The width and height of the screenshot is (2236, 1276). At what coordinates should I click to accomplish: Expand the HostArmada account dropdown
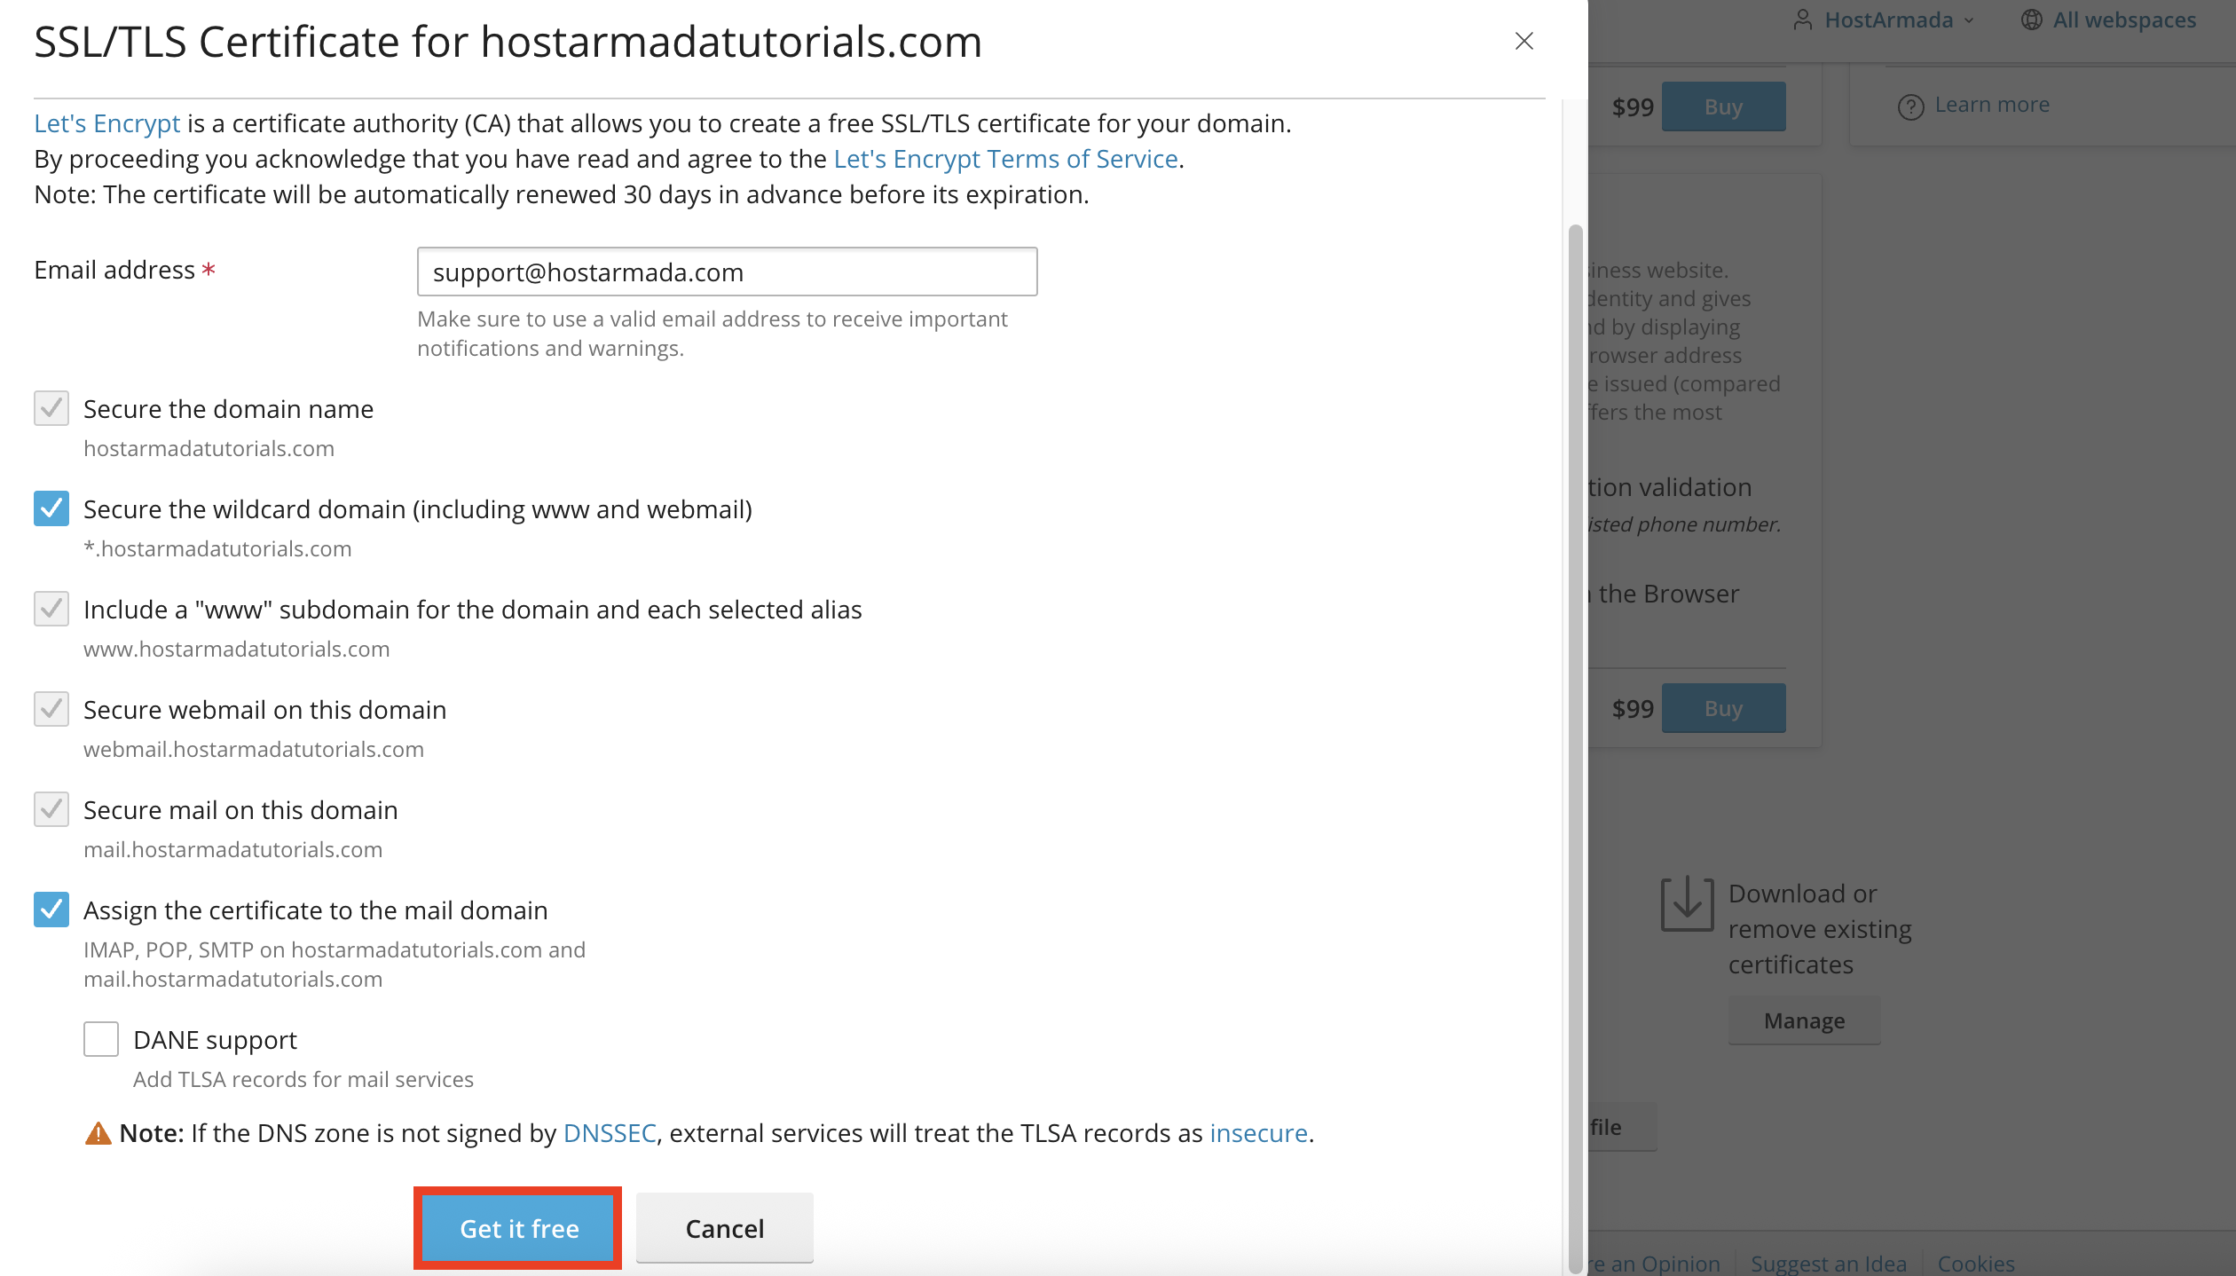click(x=1969, y=20)
